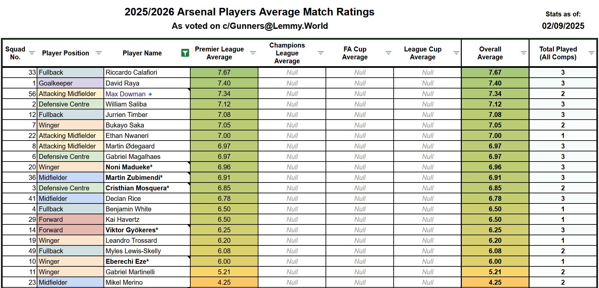Click Overall Average header text

pos(490,53)
